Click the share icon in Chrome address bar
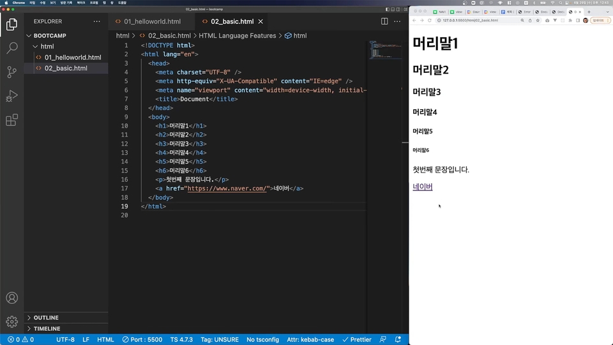 pos(530,20)
